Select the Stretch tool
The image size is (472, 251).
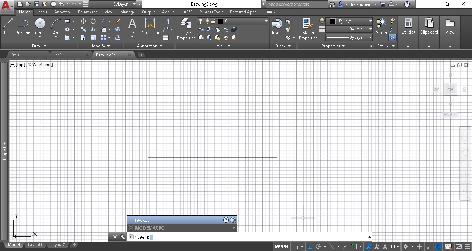(x=83, y=38)
